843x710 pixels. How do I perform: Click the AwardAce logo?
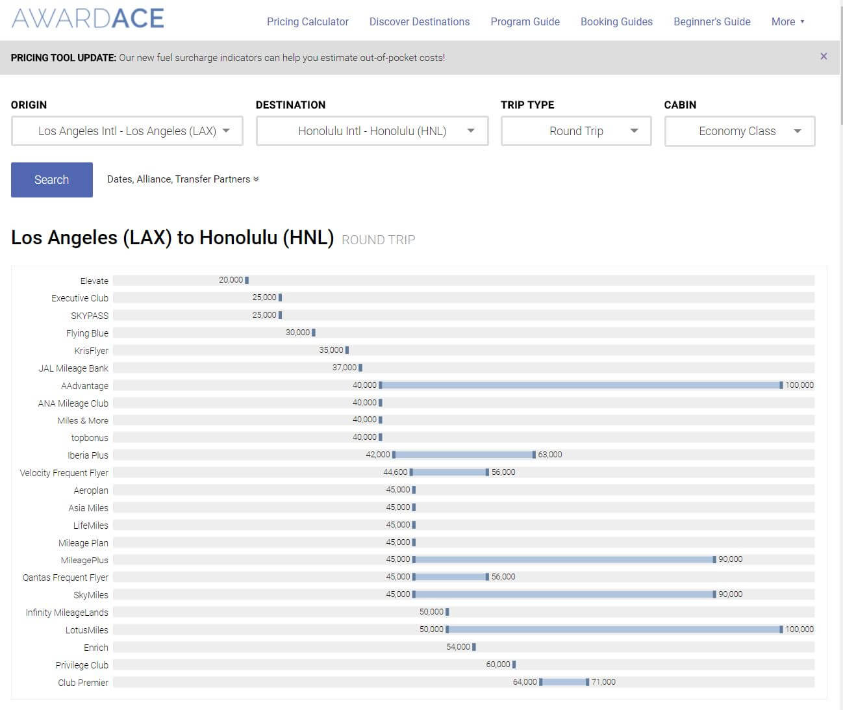(88, 18)
